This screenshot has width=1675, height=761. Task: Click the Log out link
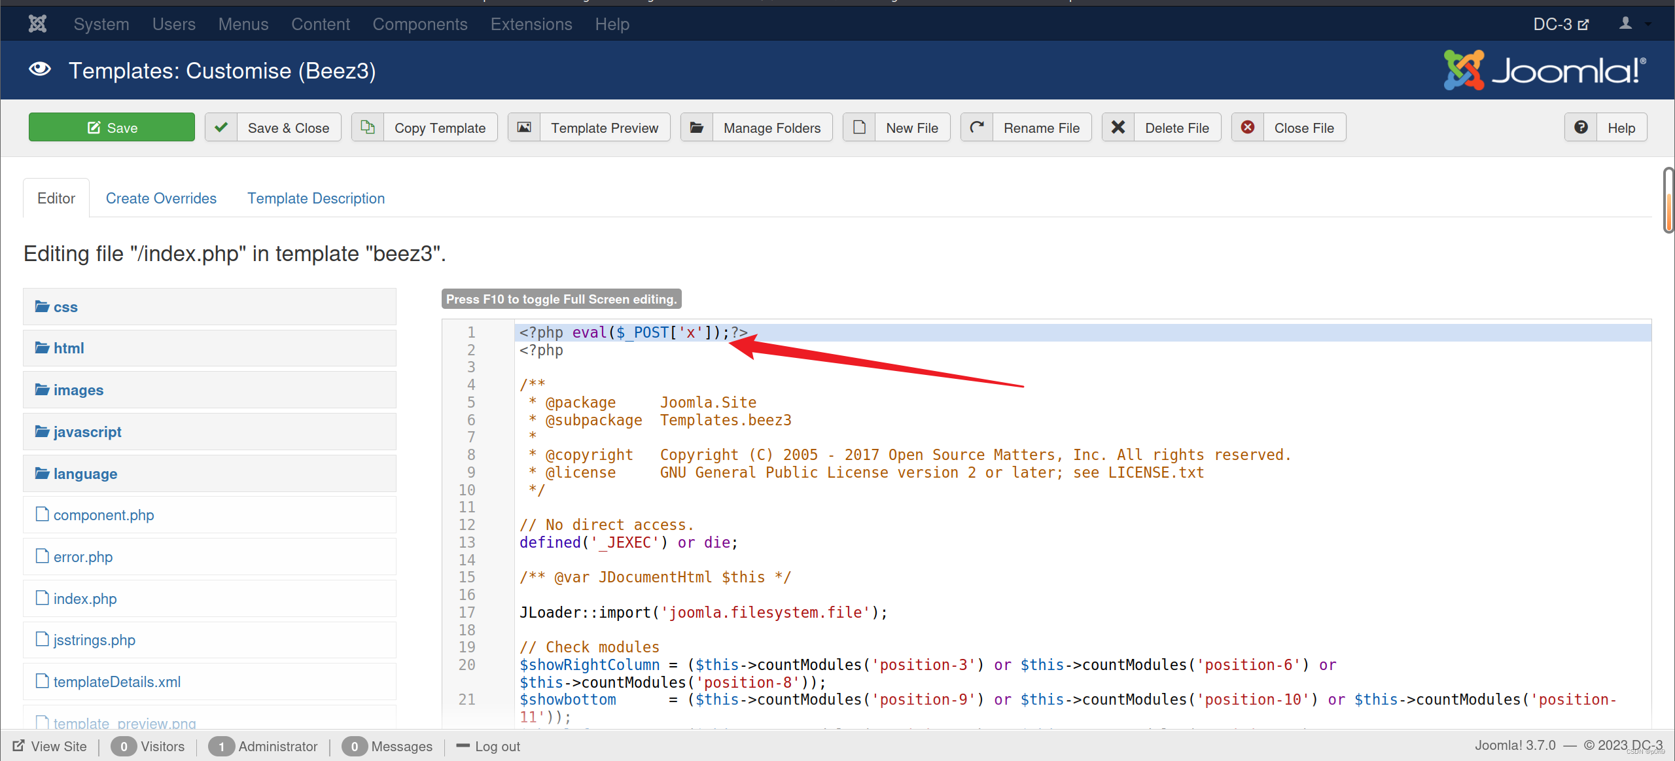pyautogui.click(x=497, y=747)
